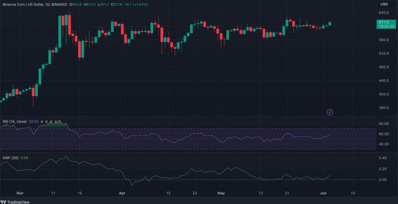Click the 21 date label on time axis

tap(287, 193)
